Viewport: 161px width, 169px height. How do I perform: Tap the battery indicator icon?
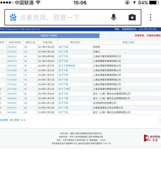(154, 2)
